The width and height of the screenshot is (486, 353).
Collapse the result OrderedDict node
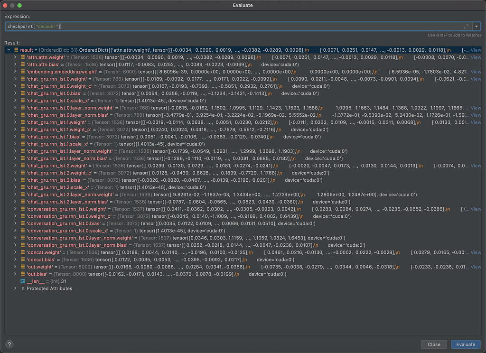click(9, 49)
